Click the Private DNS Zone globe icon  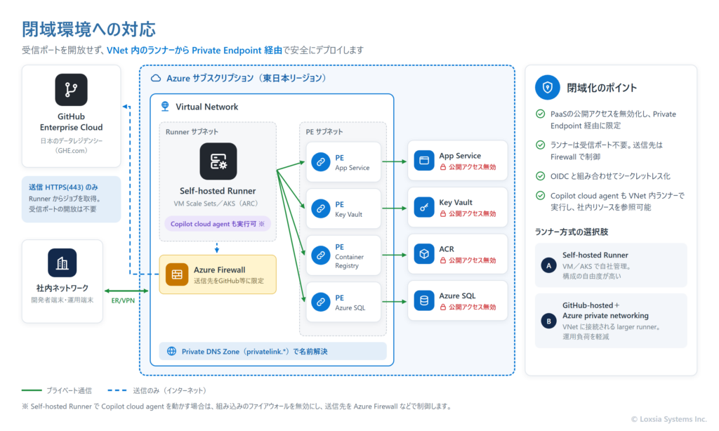[x=171, y=351]
